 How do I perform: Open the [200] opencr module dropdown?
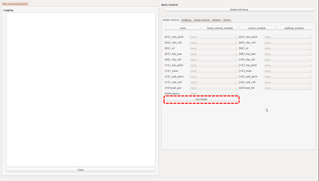(x=214, y=94)
